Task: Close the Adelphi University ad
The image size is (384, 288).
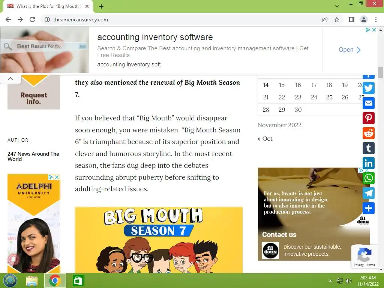Action: pyautogui.click(x=57, y=177)
